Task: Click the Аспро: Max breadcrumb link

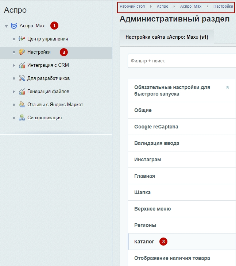Action: tap(191, 6)
